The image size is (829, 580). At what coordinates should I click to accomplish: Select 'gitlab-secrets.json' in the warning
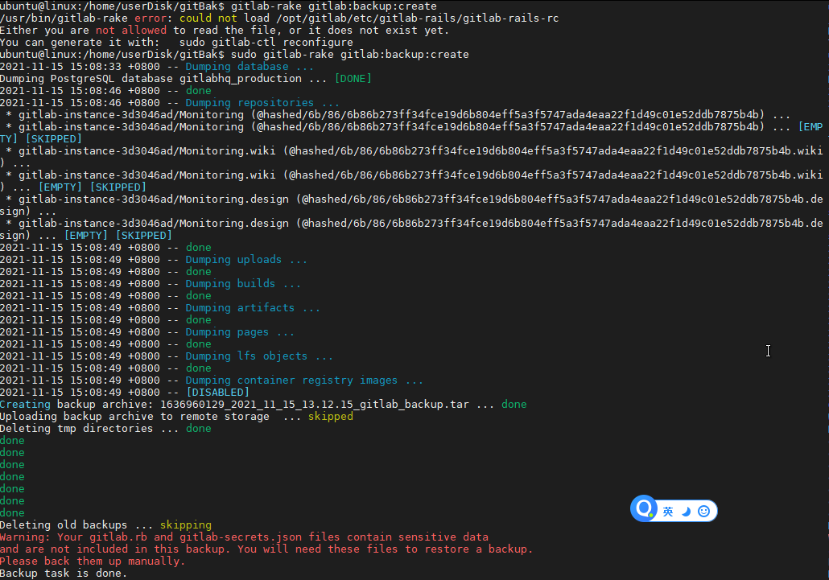point(241,537)
